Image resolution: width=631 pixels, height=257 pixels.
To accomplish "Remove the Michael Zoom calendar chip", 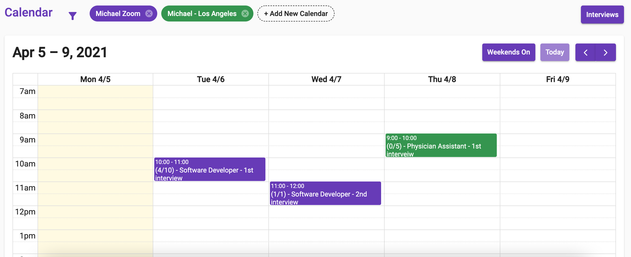I will click(x=149, y=13).
